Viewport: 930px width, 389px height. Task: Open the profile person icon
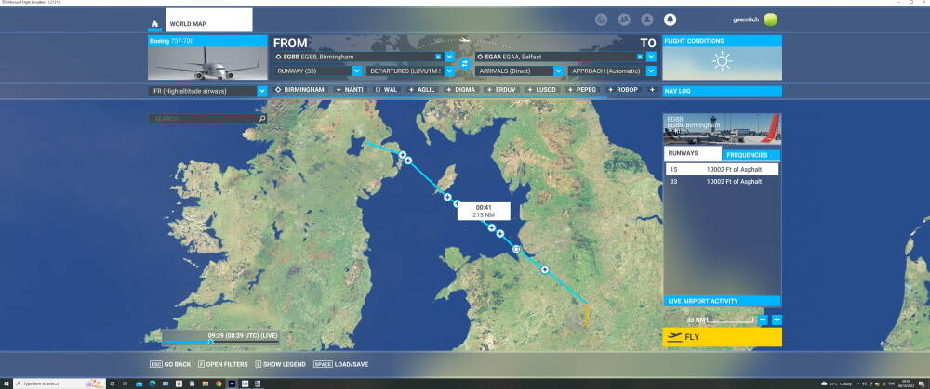click(x=646, y=19)
